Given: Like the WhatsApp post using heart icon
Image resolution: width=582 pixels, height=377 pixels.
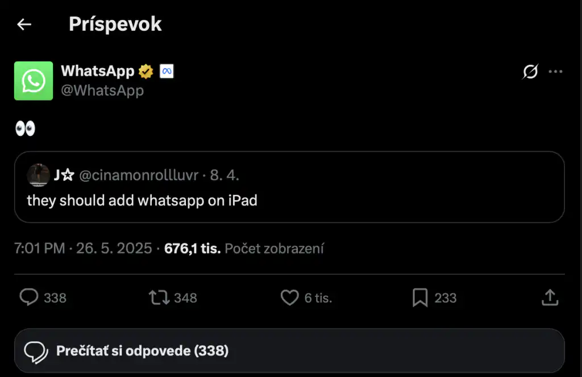Looking at the screenshot, I should 290,297.
